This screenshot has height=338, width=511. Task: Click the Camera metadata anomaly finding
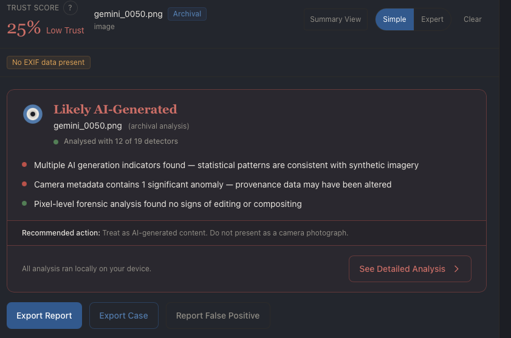pyautogui.click(x=213, y=184)
